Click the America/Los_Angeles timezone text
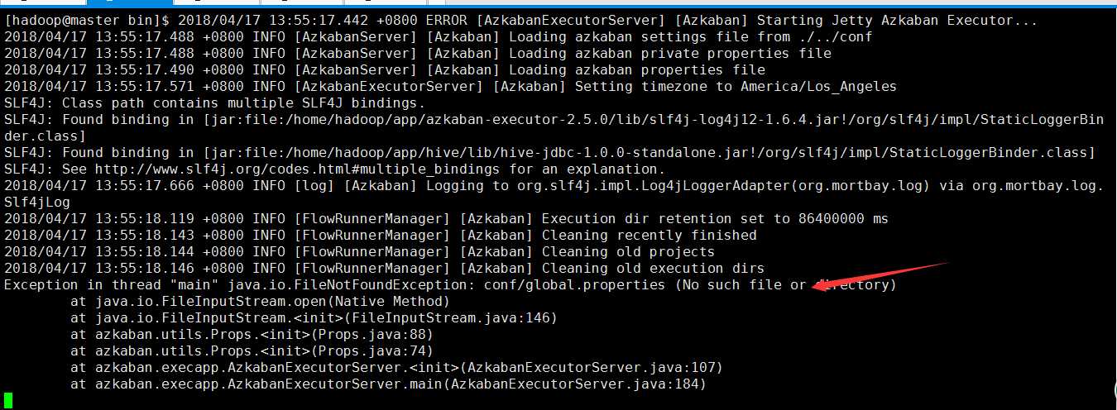The height and width of the screenshot is (410, 1117). point(818,86)
